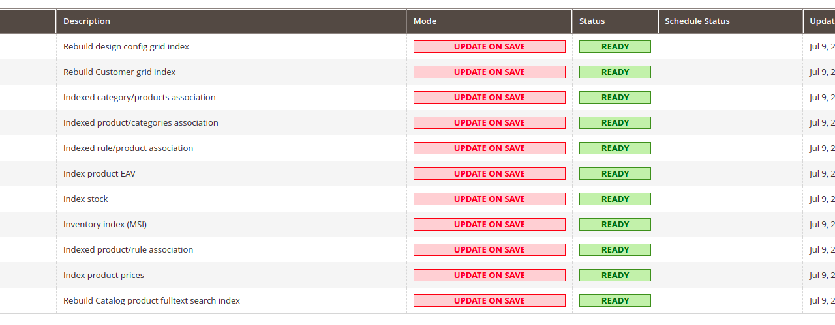835x325 pixels.
Task: Select the Indexed product/rule association row text
Action: coord(128,250)
